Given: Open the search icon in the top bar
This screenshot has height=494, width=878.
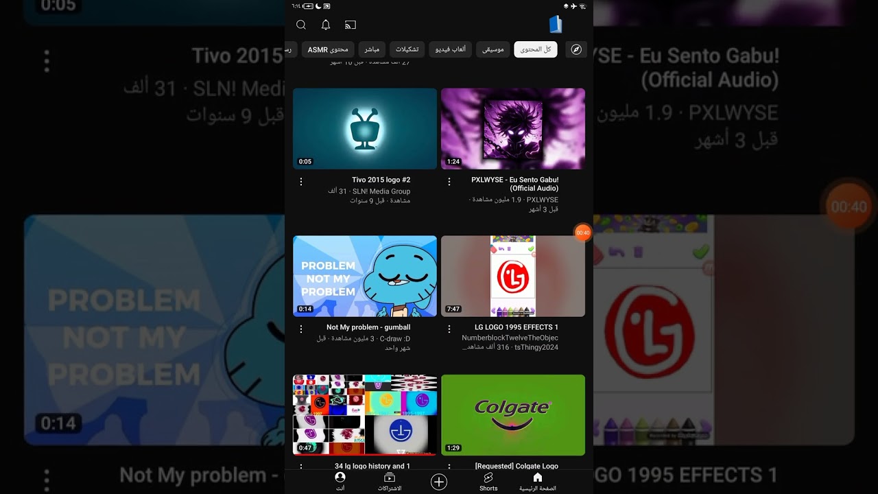Looking at the screenshot, I should 301,25.
